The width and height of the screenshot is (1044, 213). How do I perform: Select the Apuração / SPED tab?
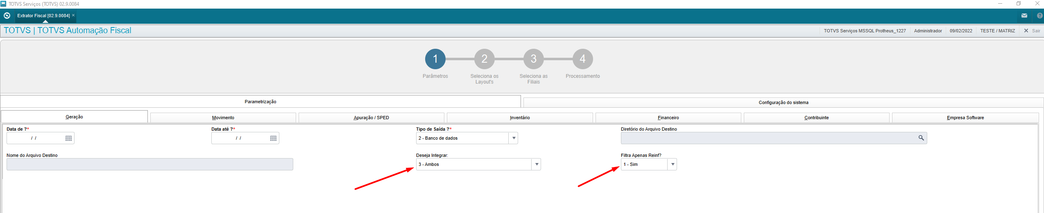[371, 118]
